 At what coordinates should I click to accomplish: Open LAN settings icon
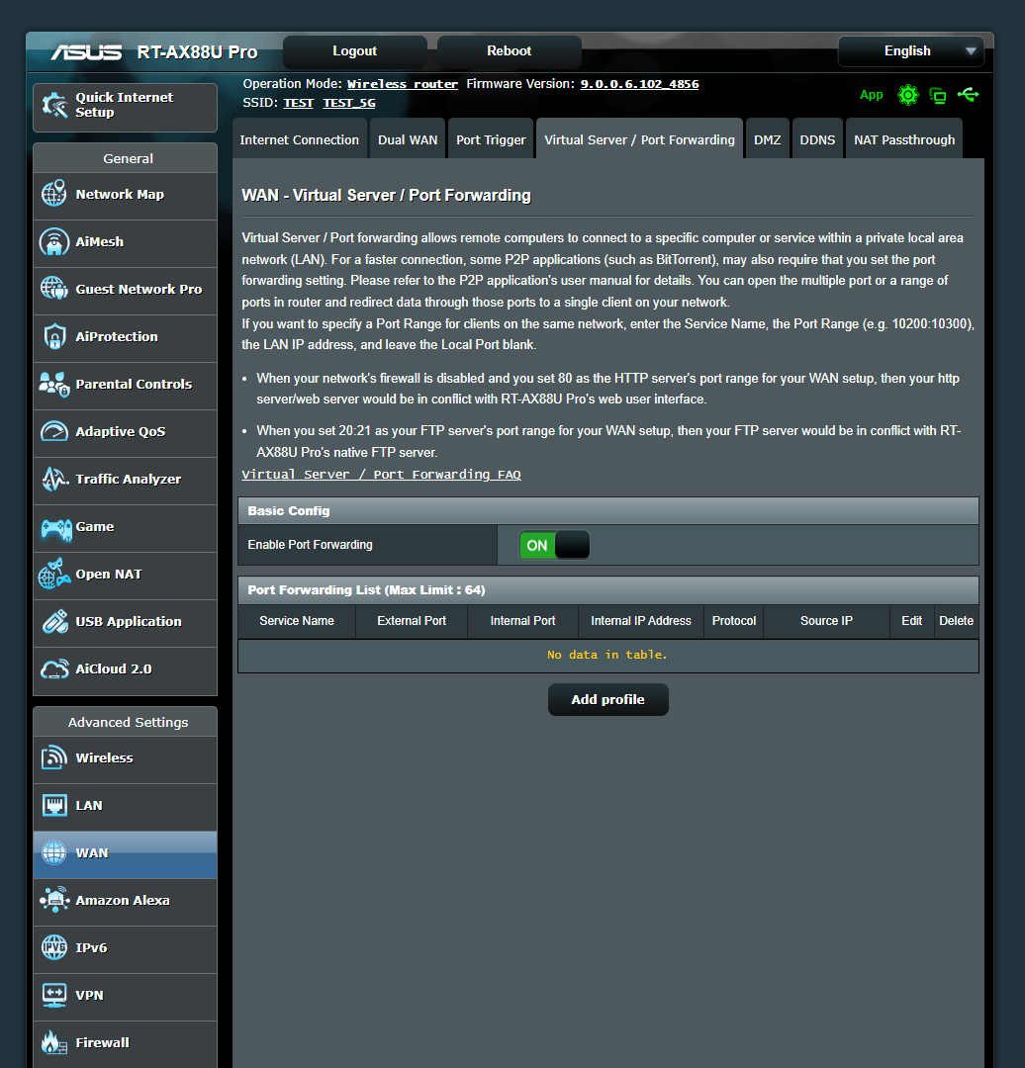click(54, 805)
